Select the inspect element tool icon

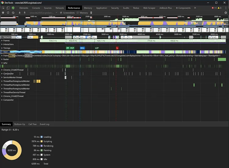click(x=3, y=8)
